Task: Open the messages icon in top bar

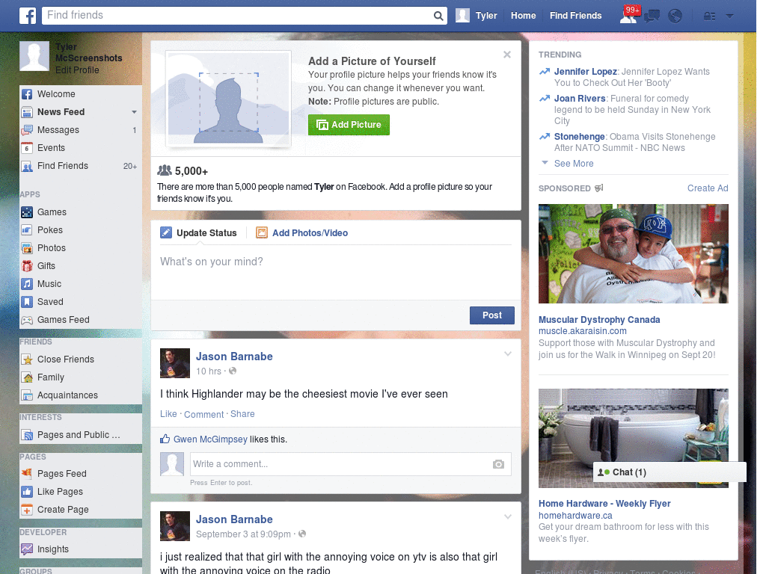Action: click(x=652, y=16)
